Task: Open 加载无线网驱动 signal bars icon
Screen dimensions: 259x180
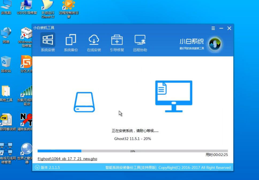Action: pyautogui.click(x=25, y=96)
